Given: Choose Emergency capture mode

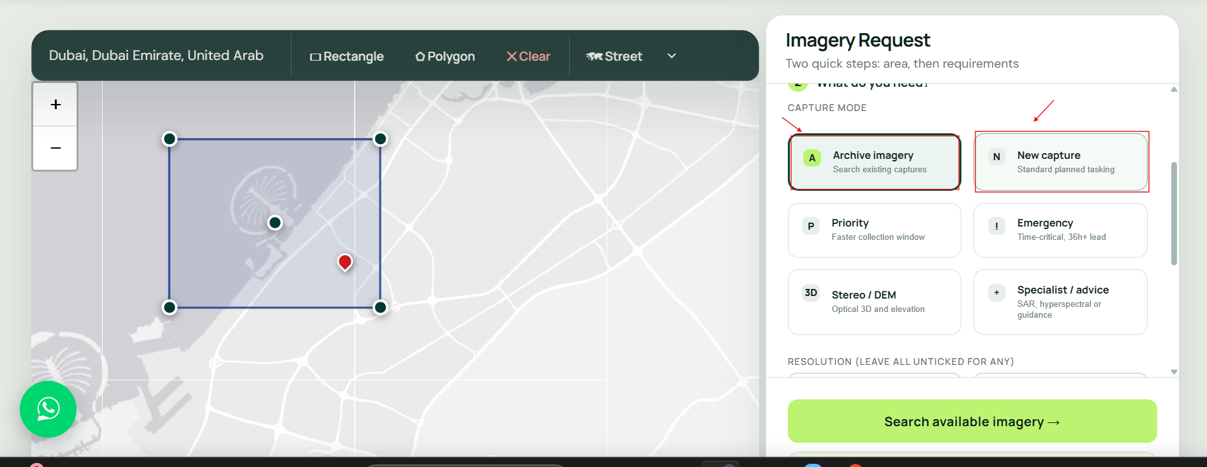Looking at the screenshot, I should (1060, 230).
